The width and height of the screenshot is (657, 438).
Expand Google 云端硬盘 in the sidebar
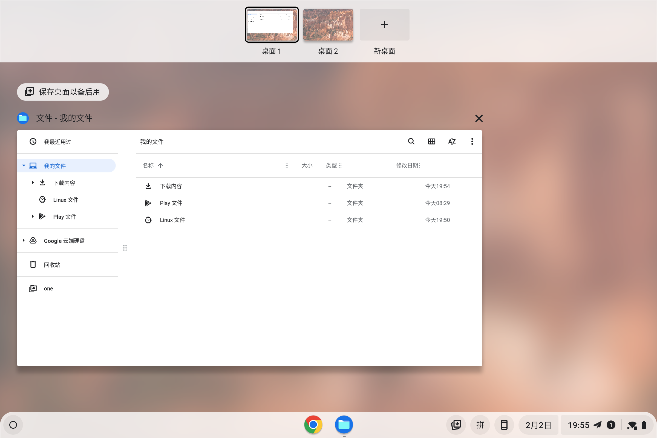(x=24, y=241)
